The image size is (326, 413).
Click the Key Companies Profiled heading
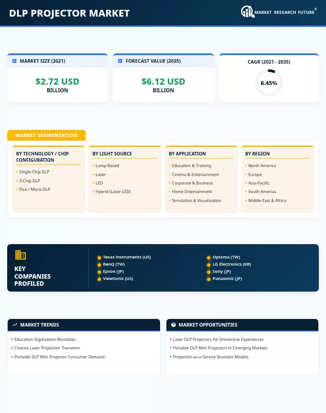[x=32, y=276]
